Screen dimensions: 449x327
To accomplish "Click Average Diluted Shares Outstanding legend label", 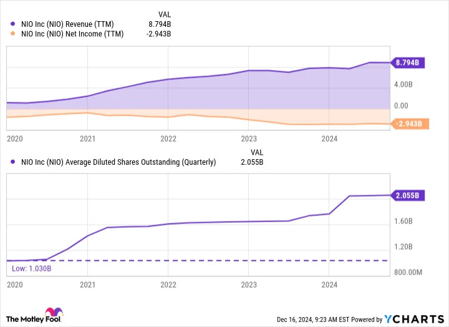I will coord(118,162).
